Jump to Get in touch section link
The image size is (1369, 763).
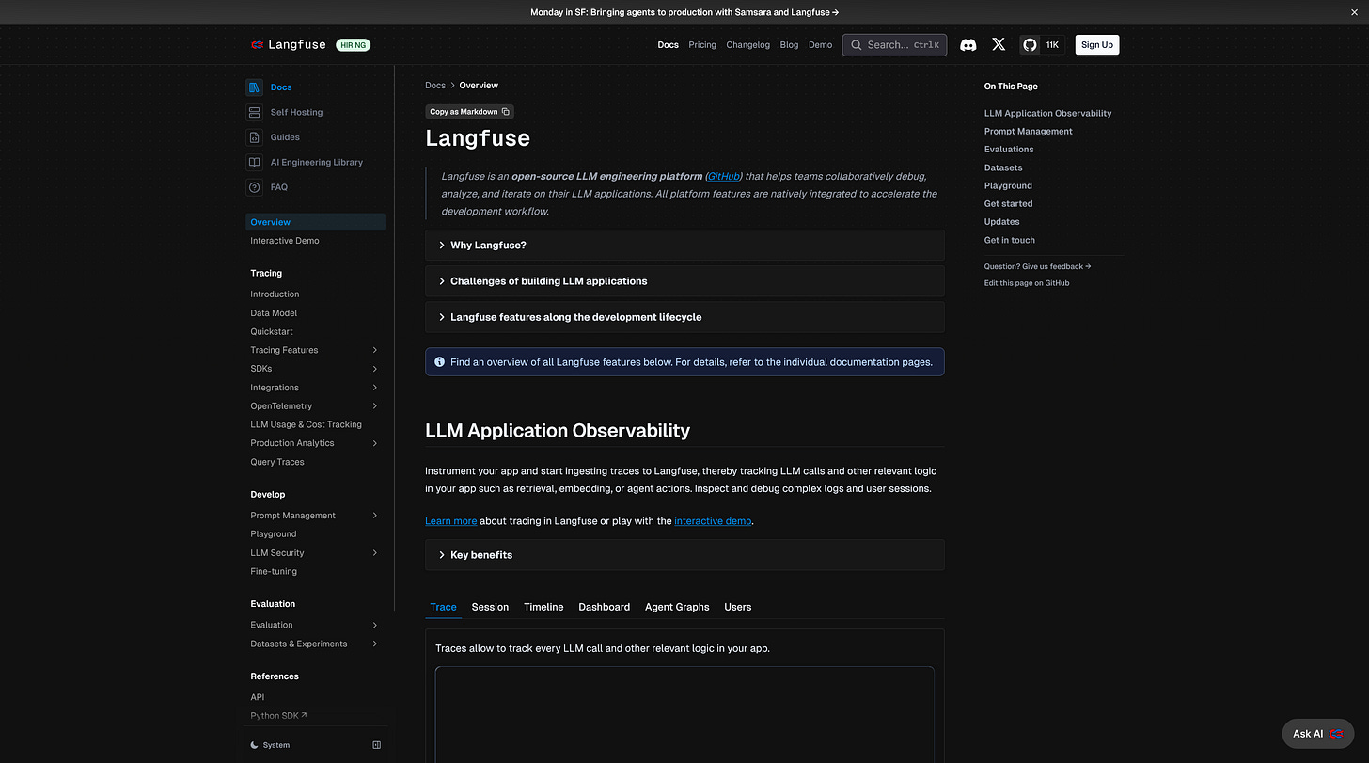tap(1010, 240)
